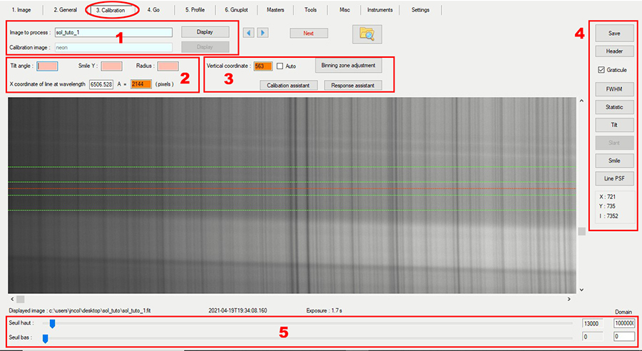Click the Seuil bas slider handle

[x=45, y=337]
